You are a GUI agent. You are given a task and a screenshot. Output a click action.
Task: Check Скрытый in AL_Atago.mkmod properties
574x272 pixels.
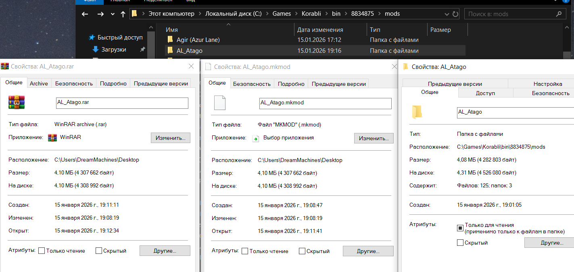[x=302, y=251]
